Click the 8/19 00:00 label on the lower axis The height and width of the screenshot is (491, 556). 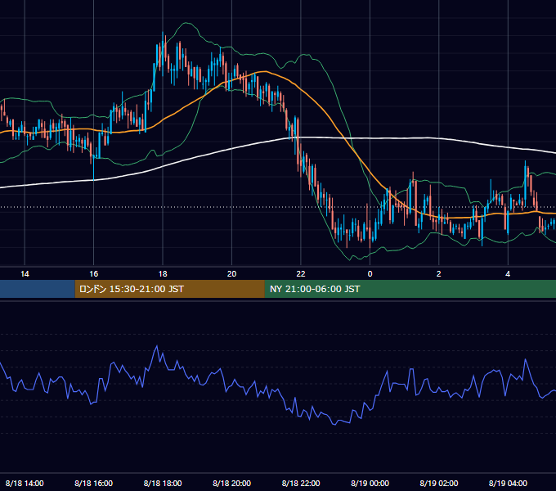(x=370, y=483)
